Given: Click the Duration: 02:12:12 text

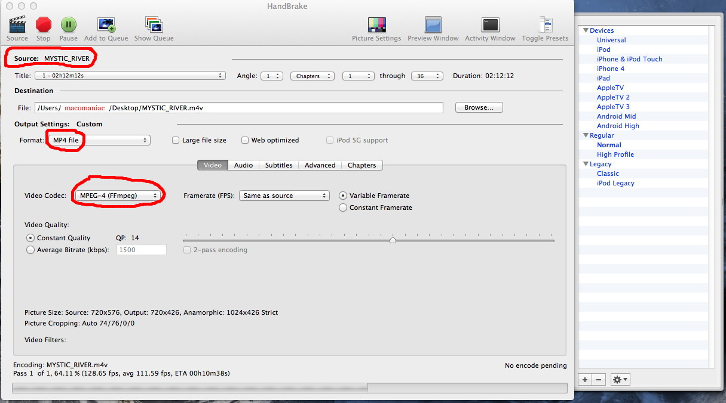Looking at the screenshot, I should point(483,76).
